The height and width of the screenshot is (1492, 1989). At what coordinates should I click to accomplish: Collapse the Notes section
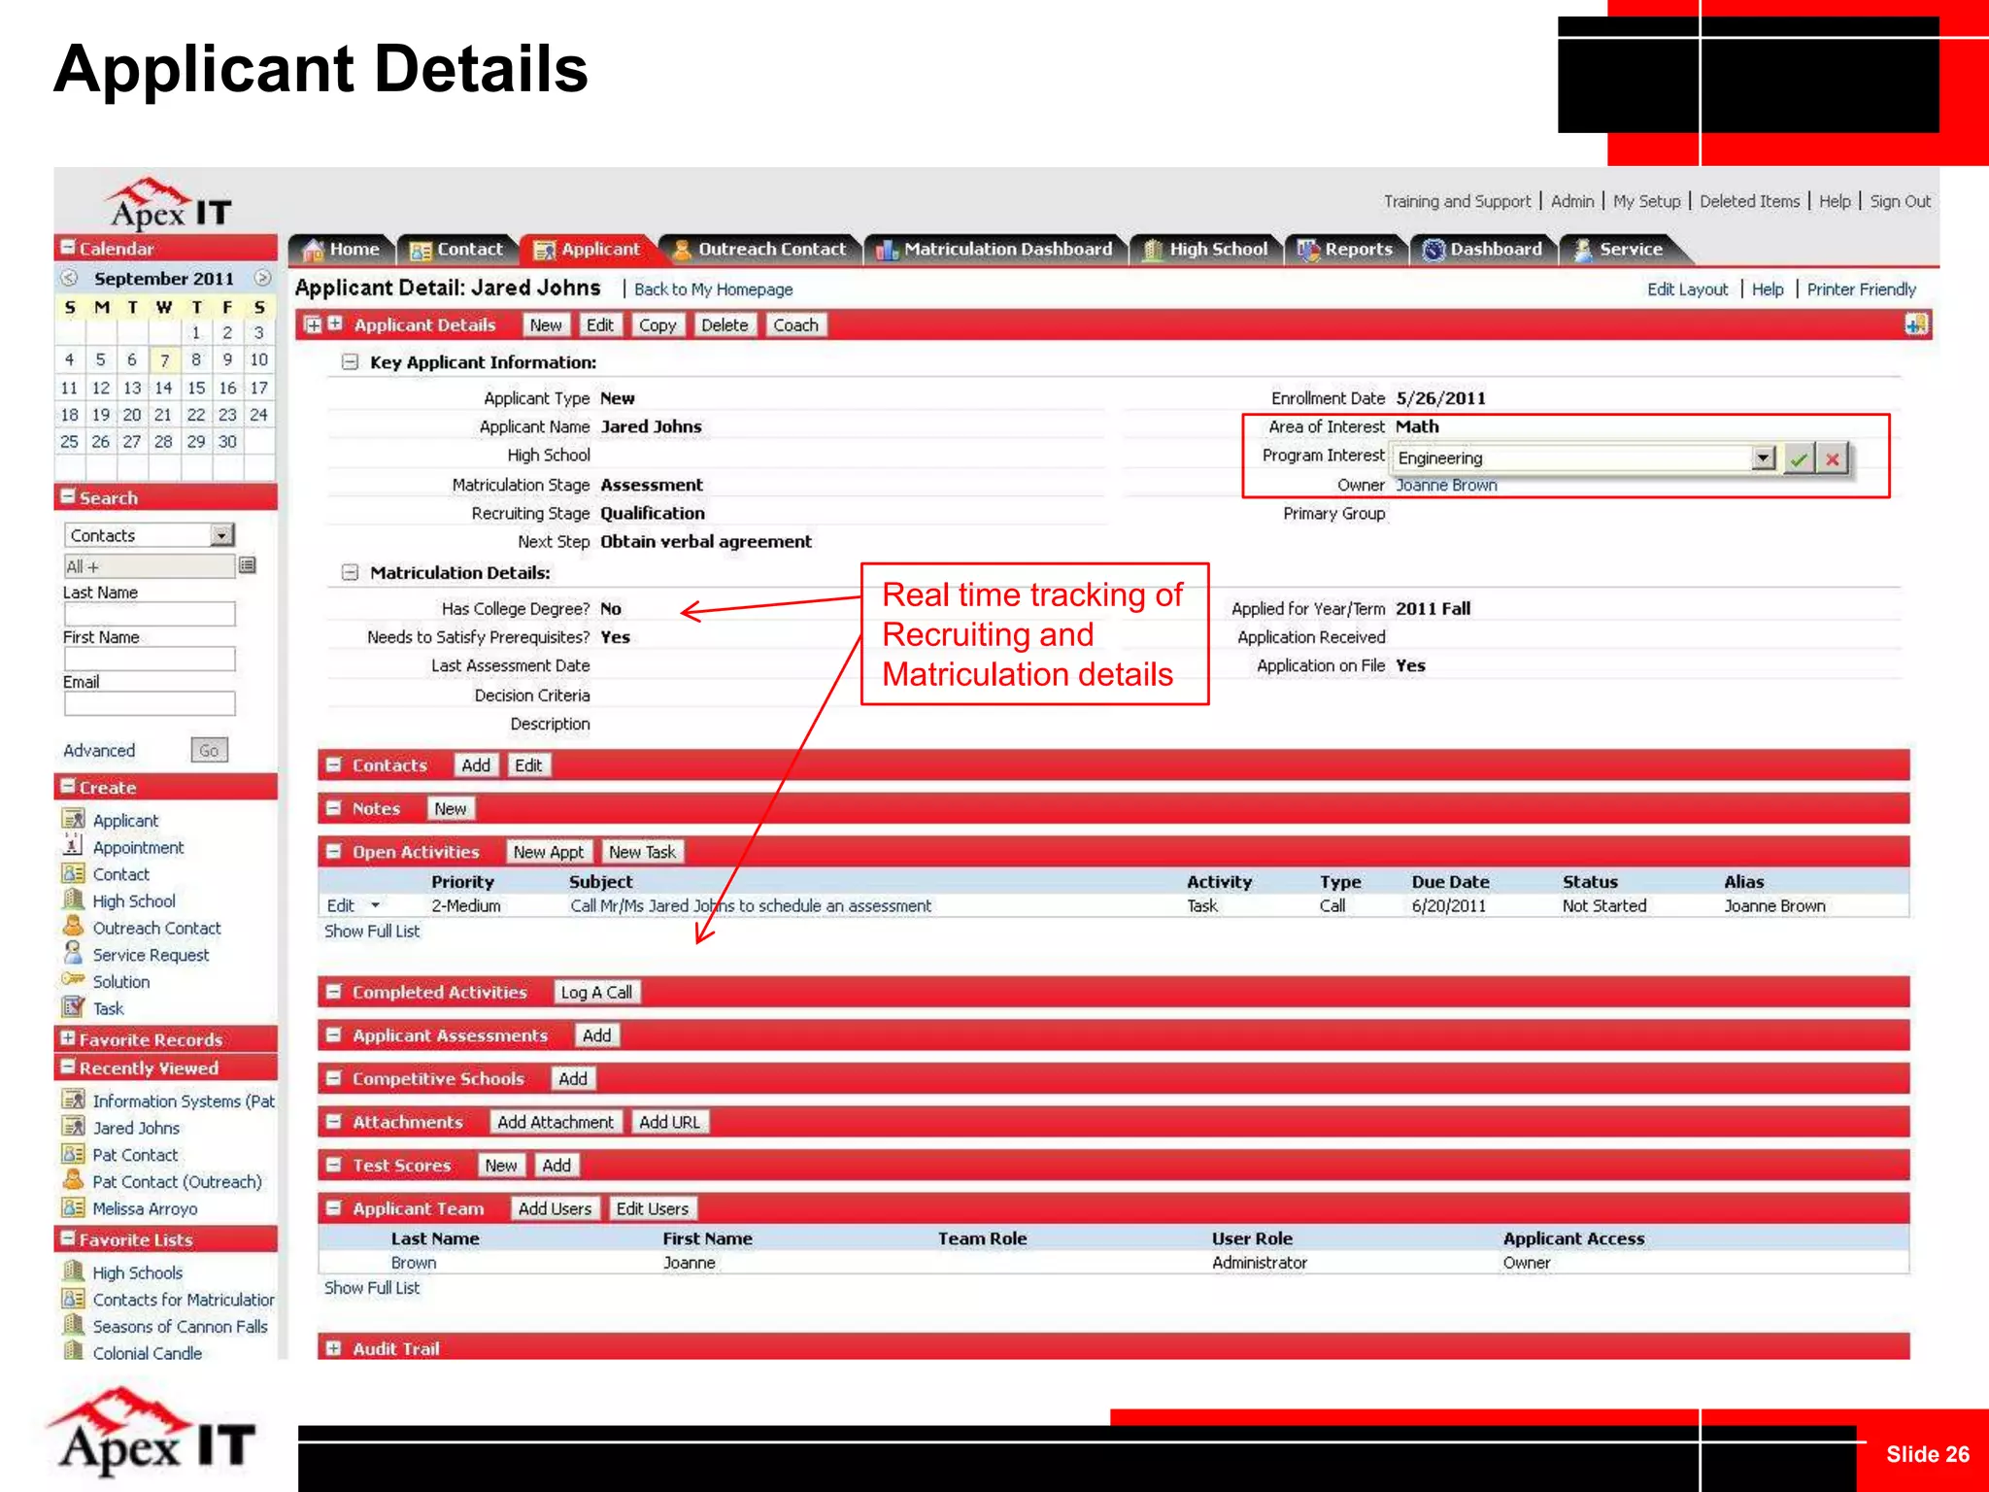[x=334, y=808]
